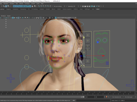This screenshot has height=102, width=137.
Task: Switch to the Arnold shelf tab
Action: click(48, 9)
